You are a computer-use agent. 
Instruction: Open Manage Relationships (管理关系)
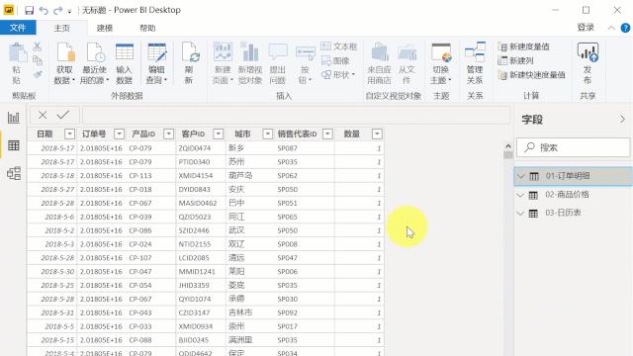point(475,63)
